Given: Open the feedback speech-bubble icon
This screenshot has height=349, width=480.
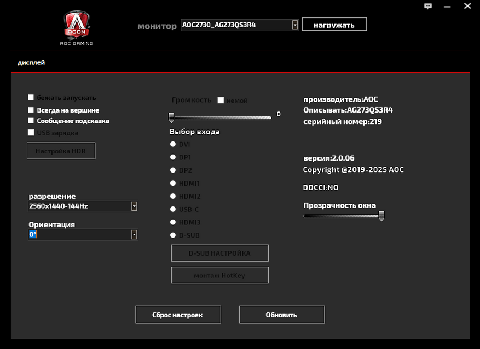Looking at the screenshot, I should click(x=428, y=6).
